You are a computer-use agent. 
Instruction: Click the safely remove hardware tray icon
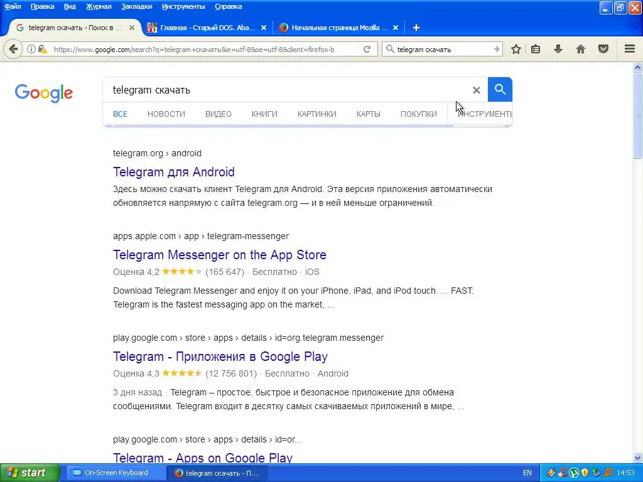click(597, 473)
